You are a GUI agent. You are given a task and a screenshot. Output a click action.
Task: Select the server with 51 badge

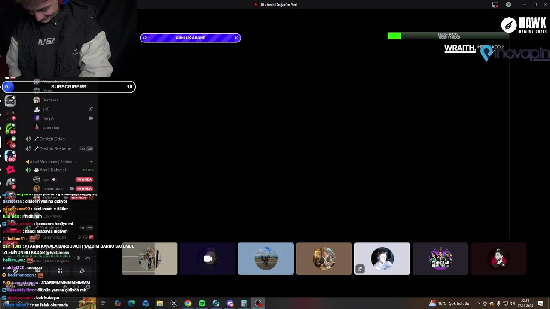pos(10,128)
